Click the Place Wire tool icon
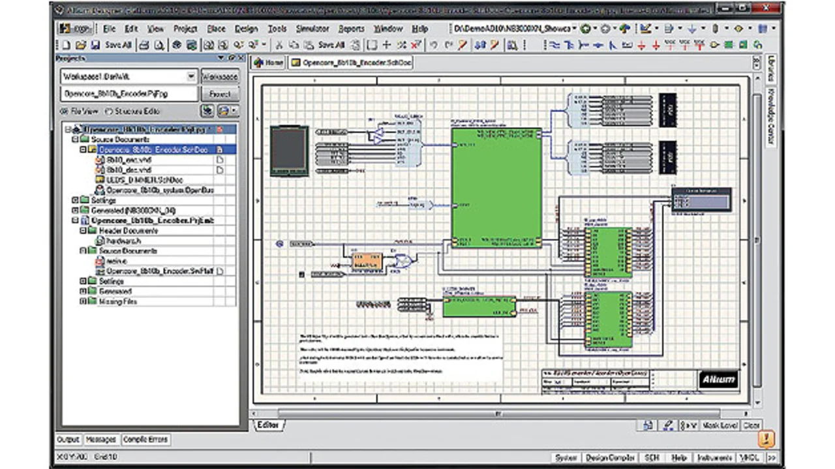This screenshot has height=469, width=835. tap(554, 45)
